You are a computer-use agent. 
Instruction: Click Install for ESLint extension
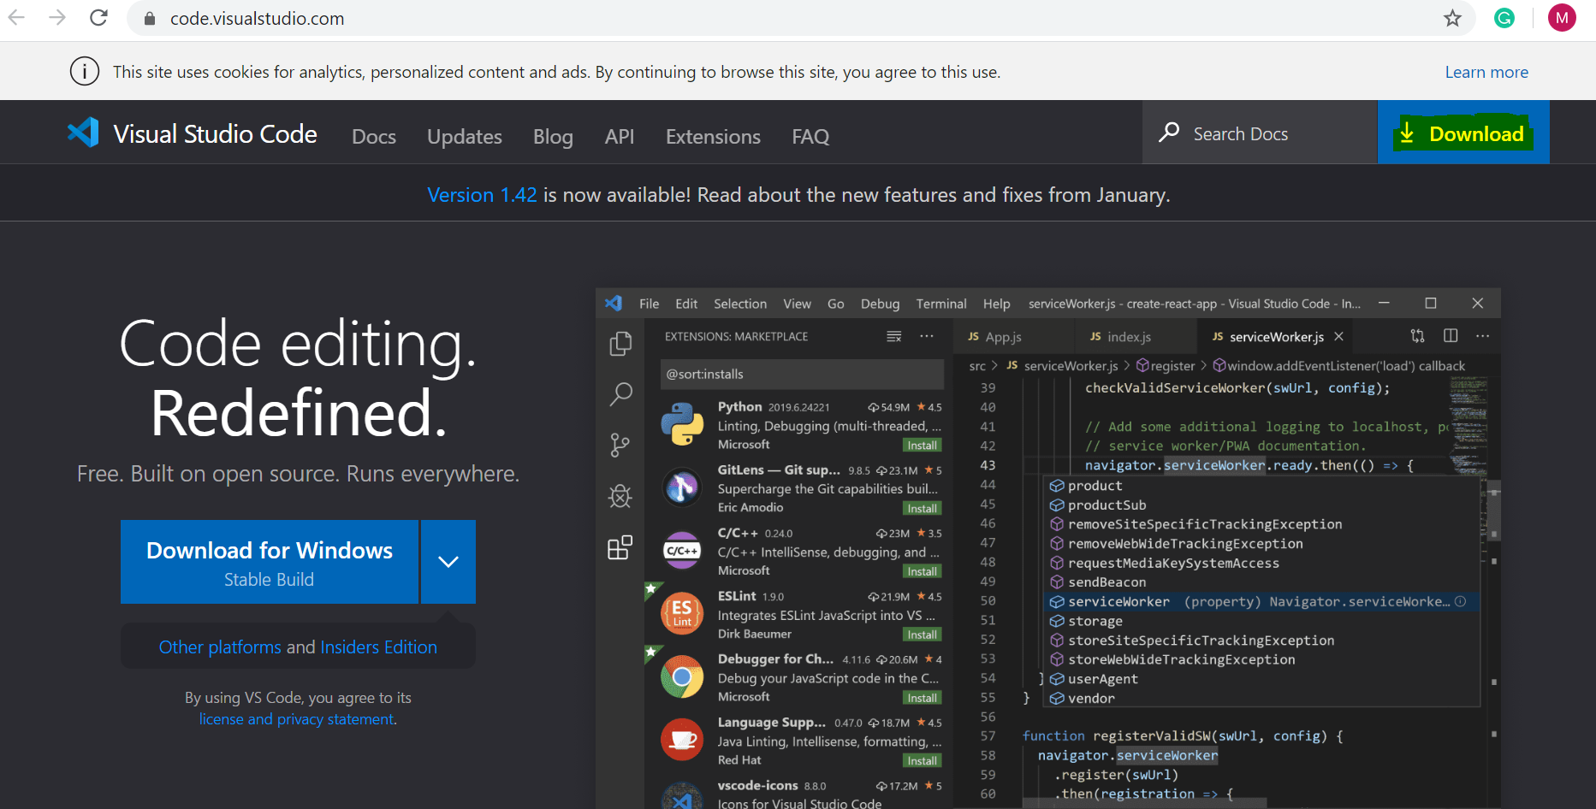tap(923, 635)
